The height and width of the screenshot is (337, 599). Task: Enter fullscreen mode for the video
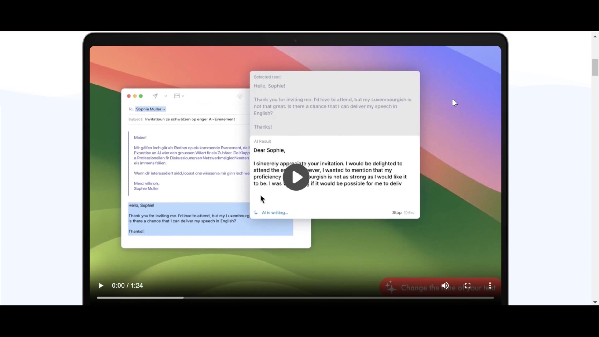[x=467, y=286]
